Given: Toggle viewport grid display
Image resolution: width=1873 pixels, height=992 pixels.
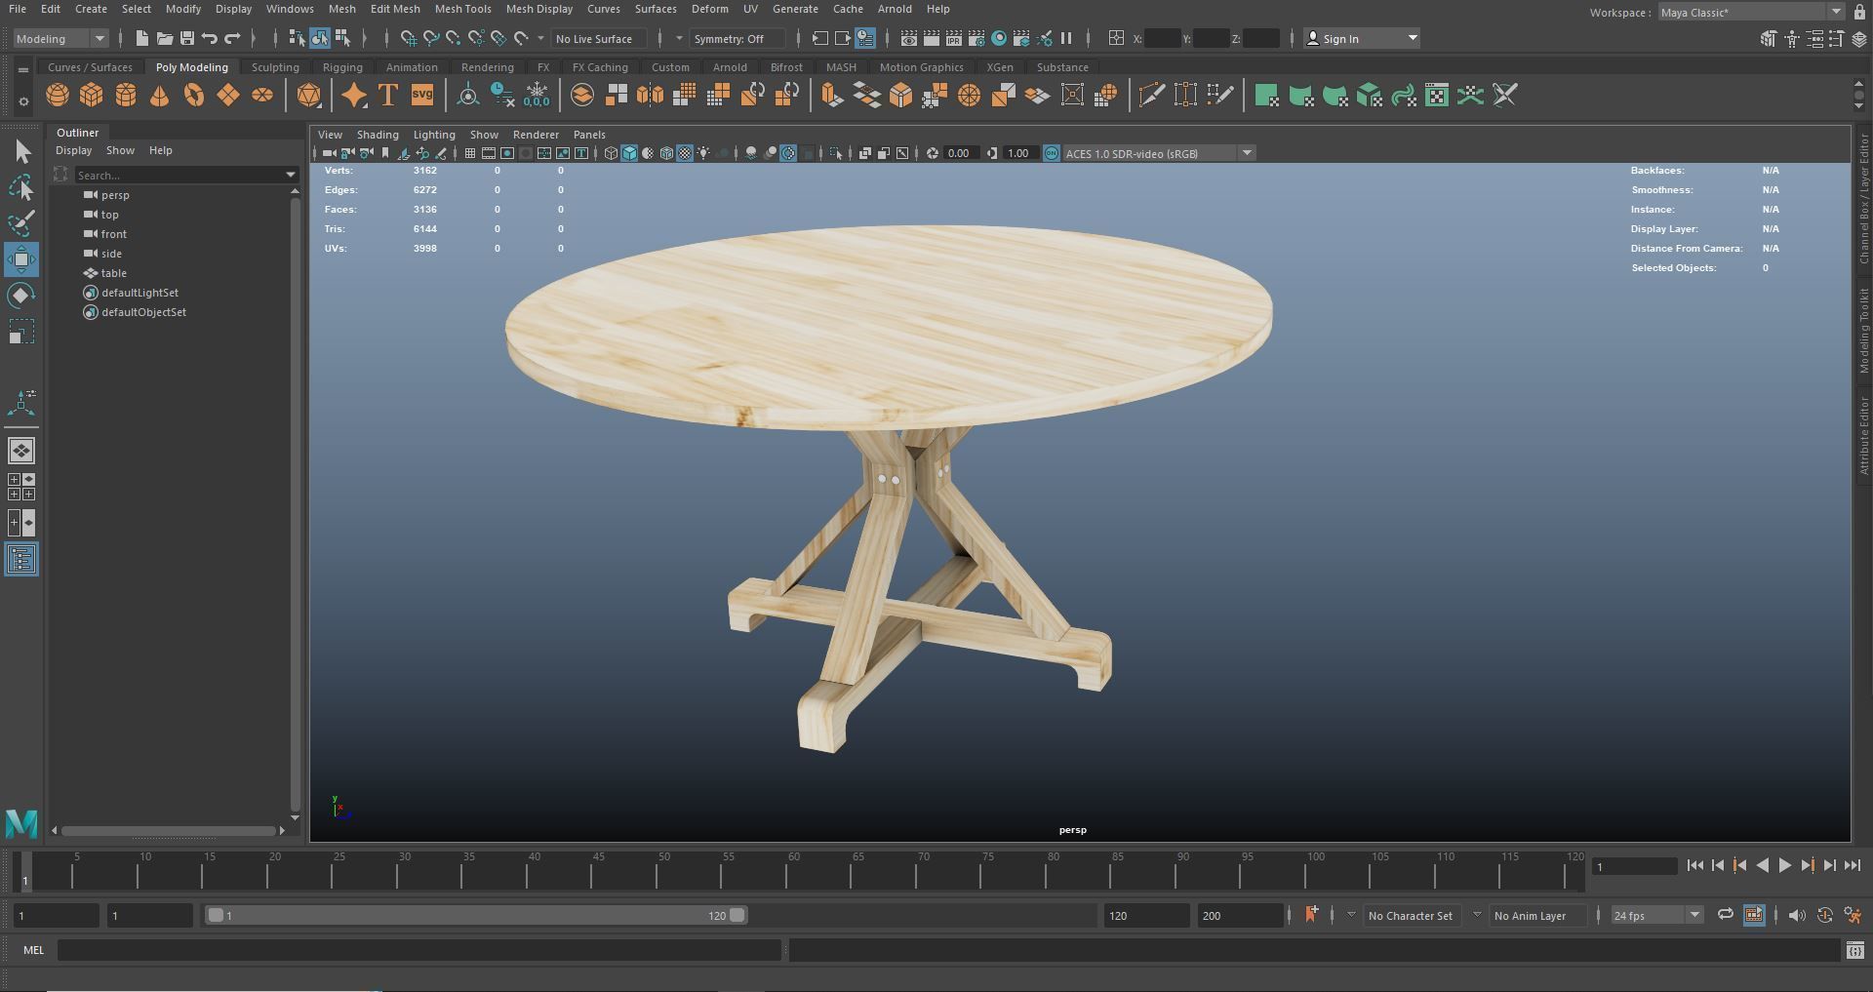Looking at the screenshot, I should [470, 153].
